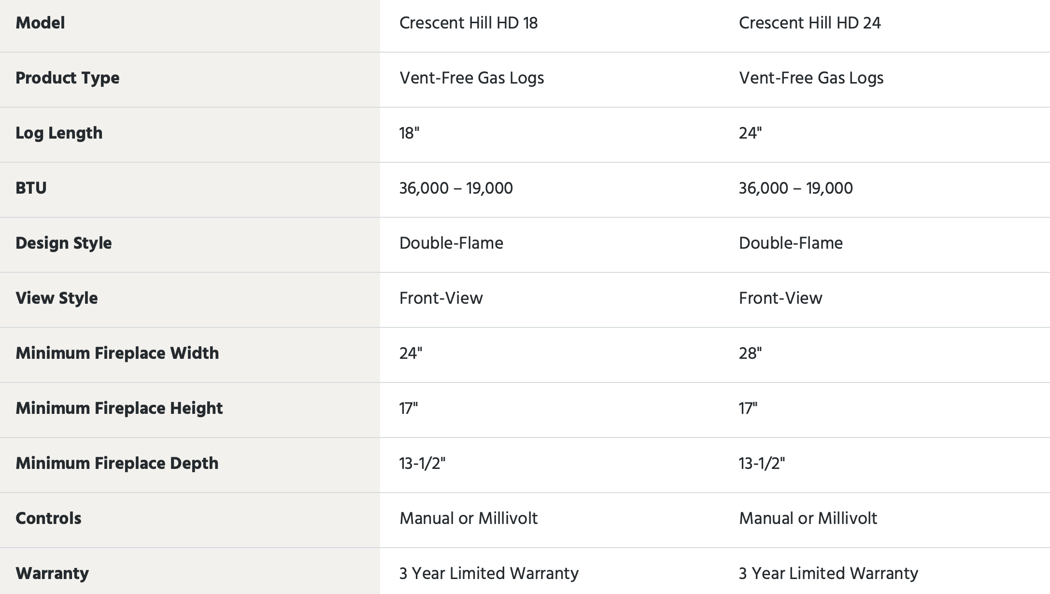Click the HD 24 BTU range value

tap(795, 188)
